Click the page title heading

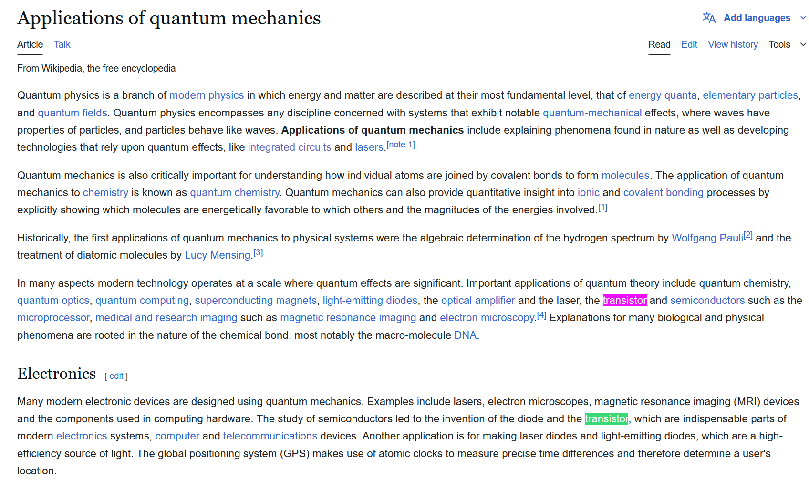pyautogui.click(x=169, y=18)
